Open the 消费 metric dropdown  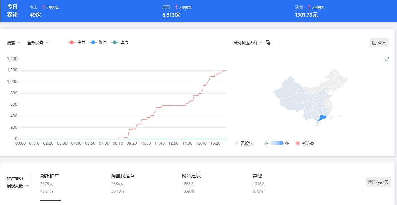(13, 43)
